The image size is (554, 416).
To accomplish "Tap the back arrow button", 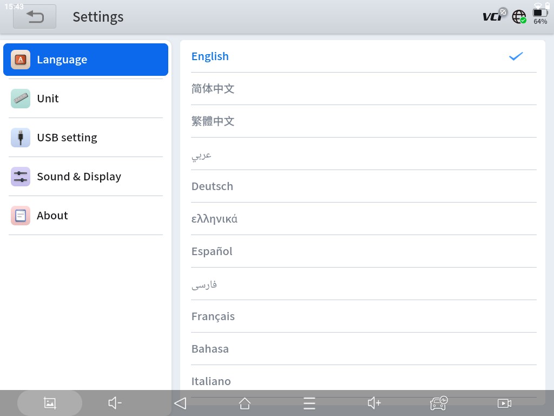I will [x=35, y=17].
